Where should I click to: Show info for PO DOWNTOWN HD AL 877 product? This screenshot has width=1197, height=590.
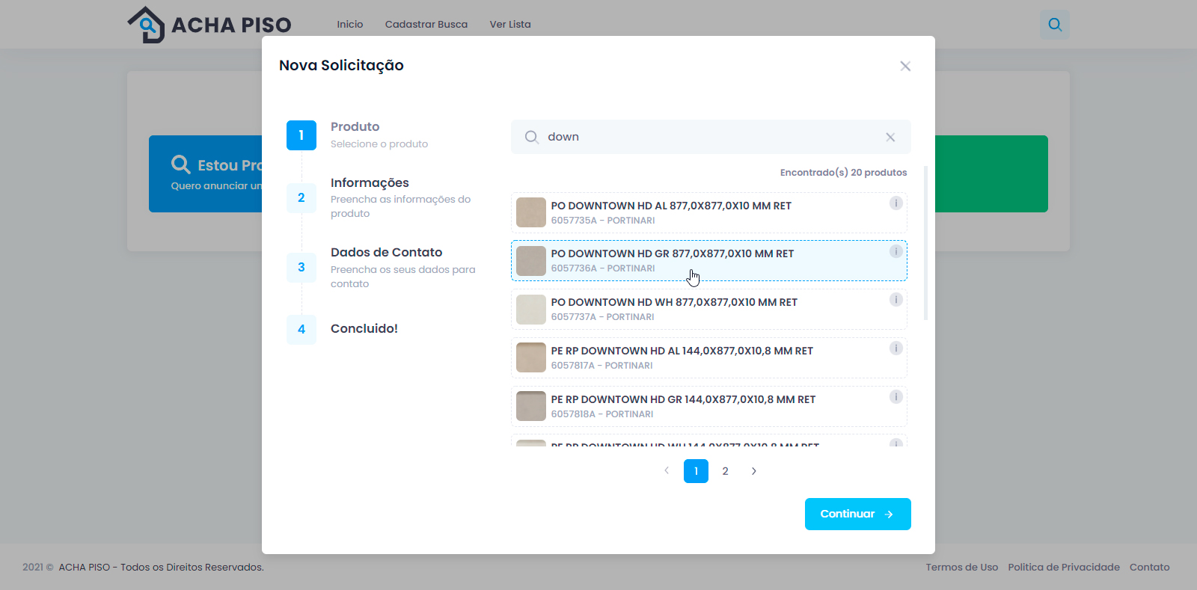pyautogui.click(x=896, y=203)
